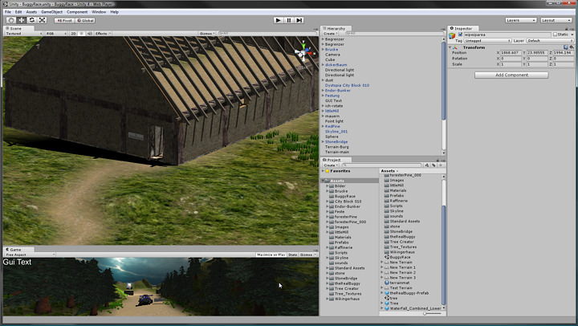
Task: Click the Assets breadcrumb in Project
Action: pos(388,171)
